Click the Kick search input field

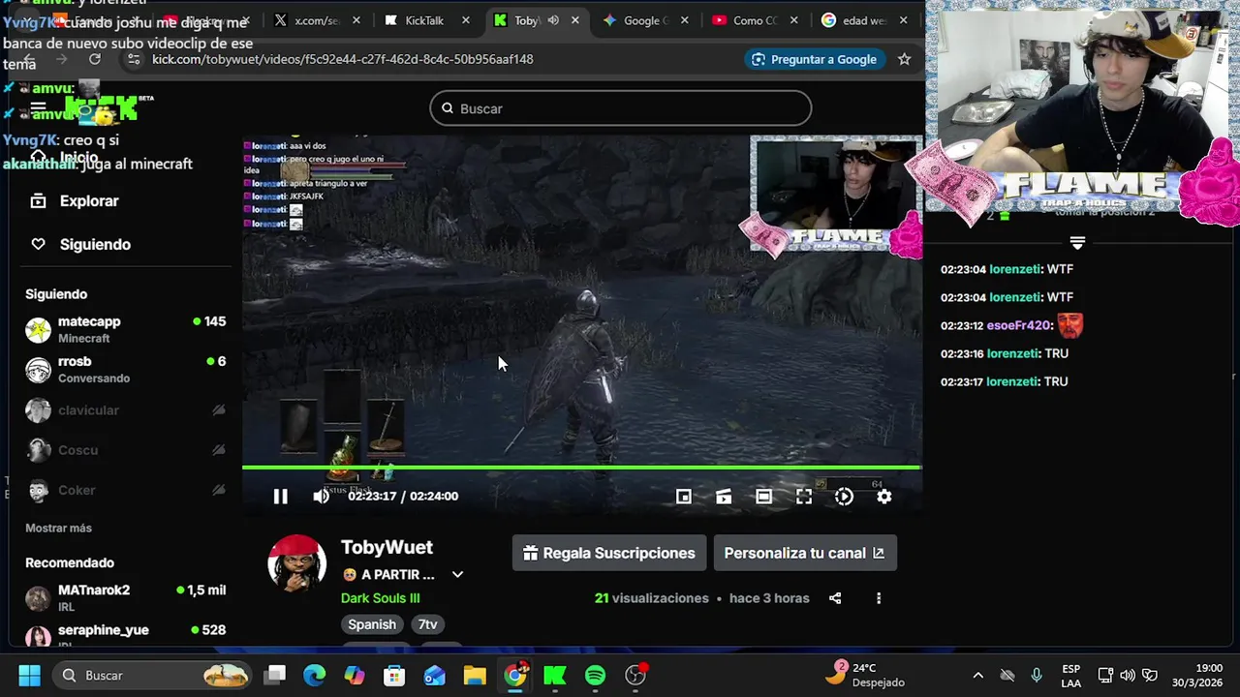pos(620,108)
